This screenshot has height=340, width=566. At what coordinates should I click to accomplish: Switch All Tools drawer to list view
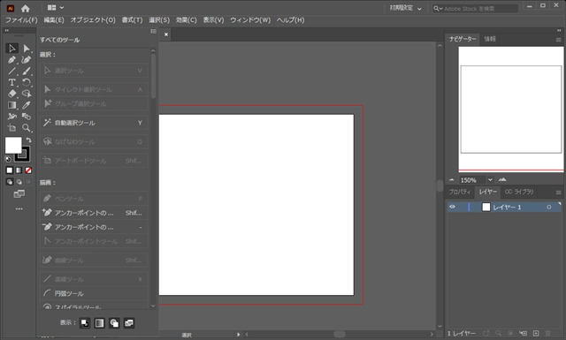(153, 32)
